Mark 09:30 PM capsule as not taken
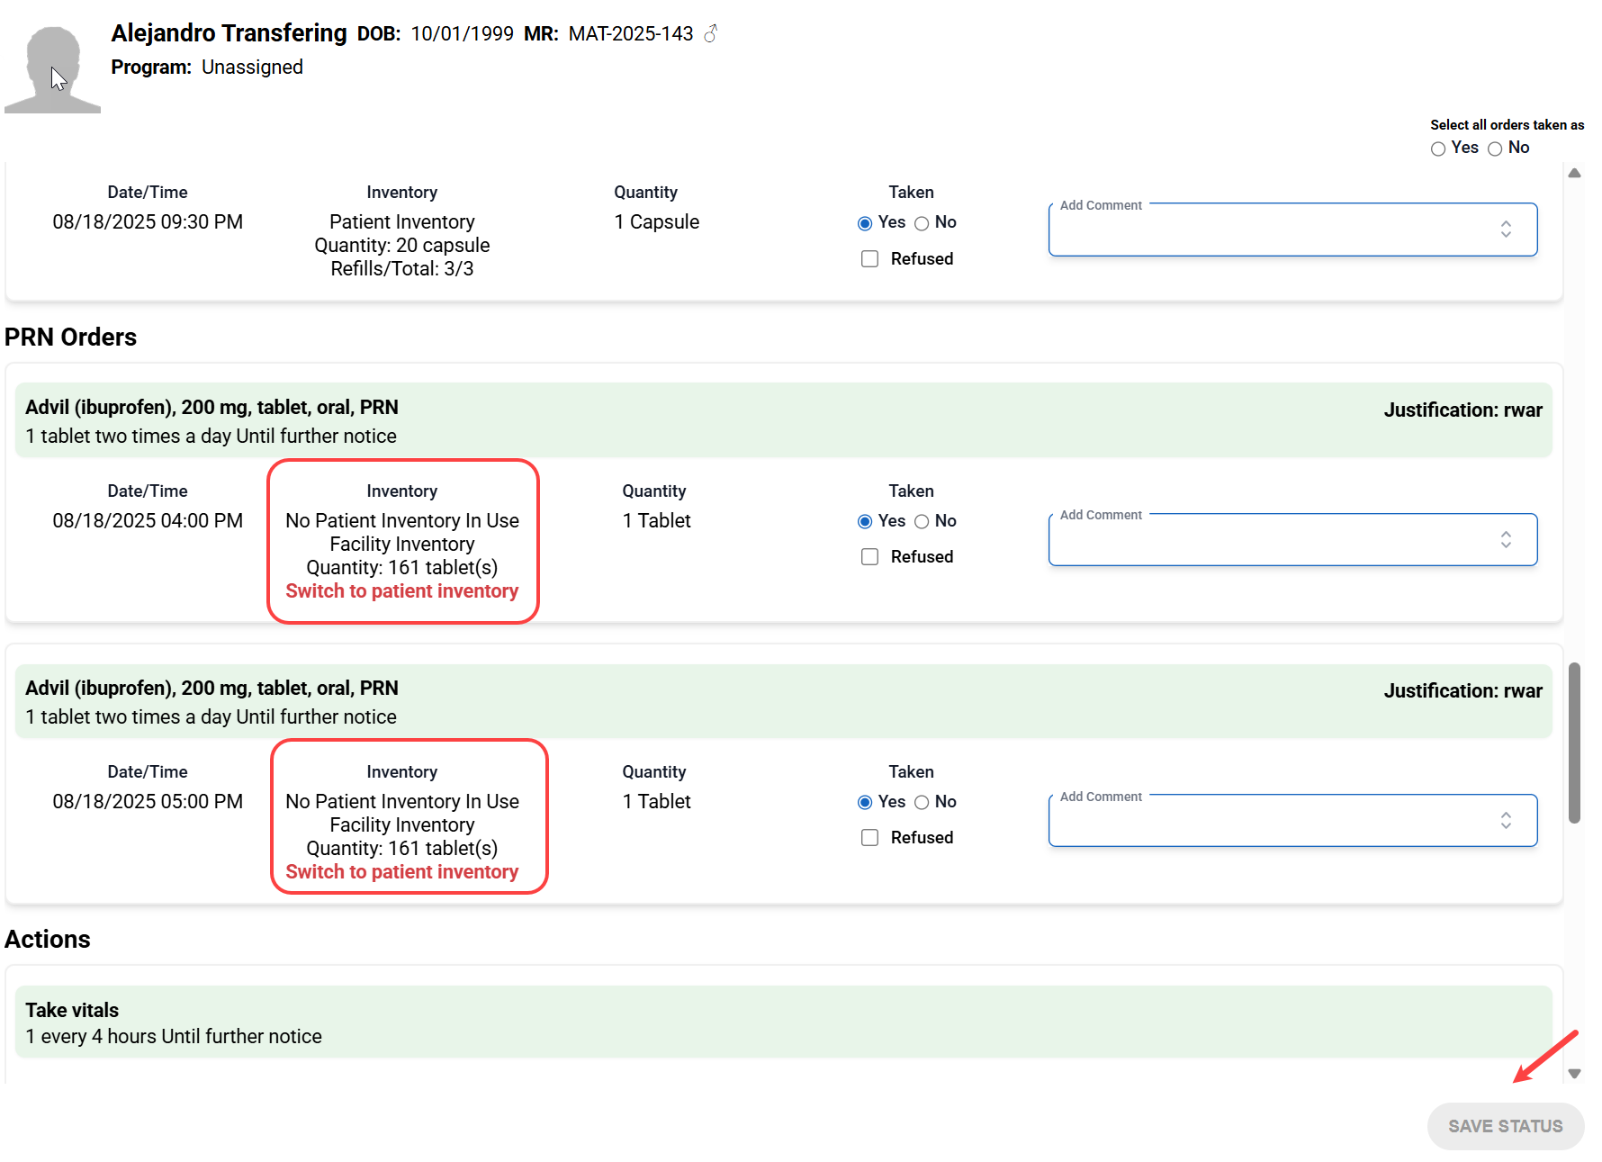This screenshot has width=1602, height=1162. click(x=922, y=223)
